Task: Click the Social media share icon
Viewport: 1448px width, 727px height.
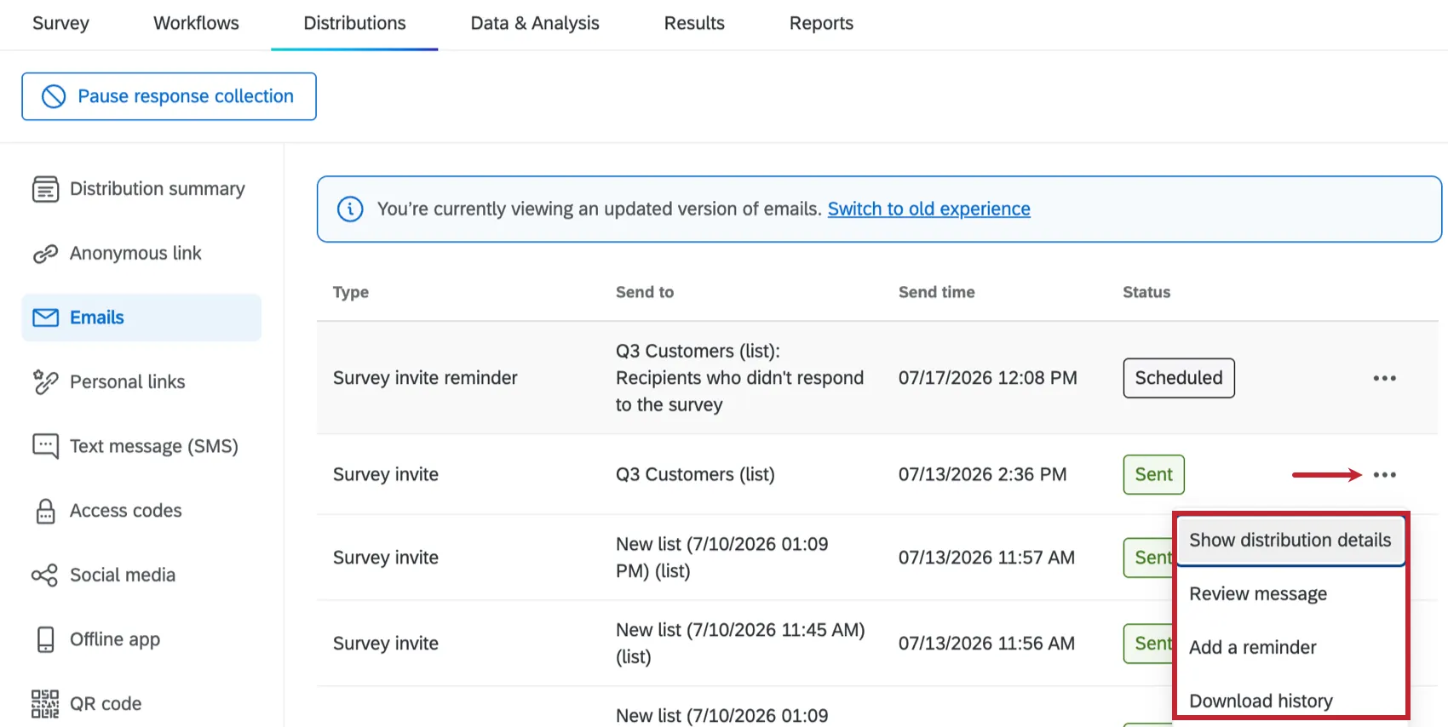Action: [45, 575]
